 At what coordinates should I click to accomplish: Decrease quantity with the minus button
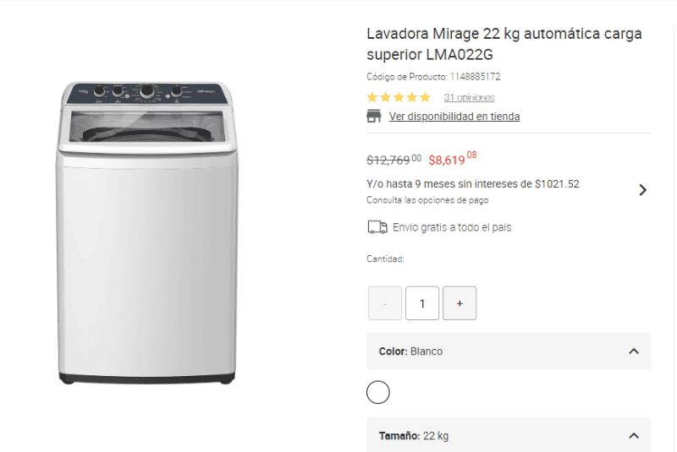click(385, 303)
